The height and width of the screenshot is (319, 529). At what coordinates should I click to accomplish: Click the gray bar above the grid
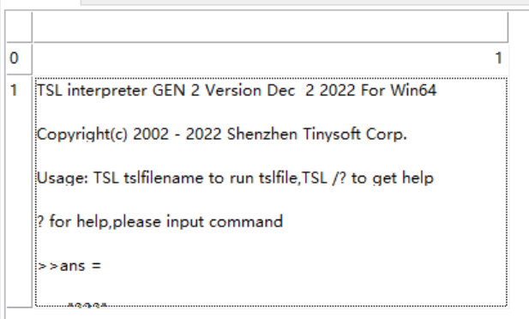pyautogui.click(x=304, y=2)
